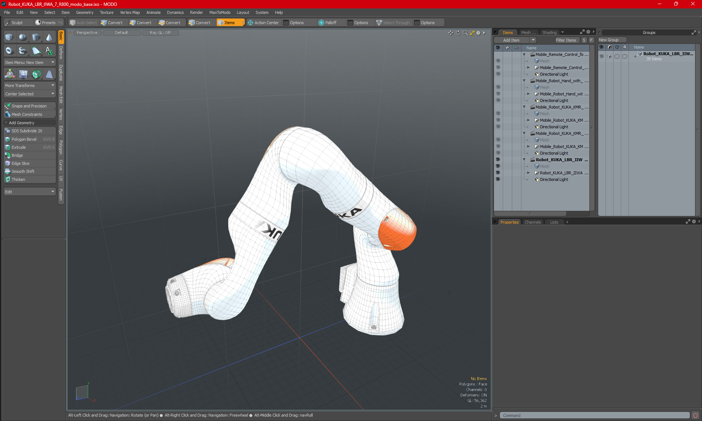Select the grid mesh deform tool icon

click(23, 74)
